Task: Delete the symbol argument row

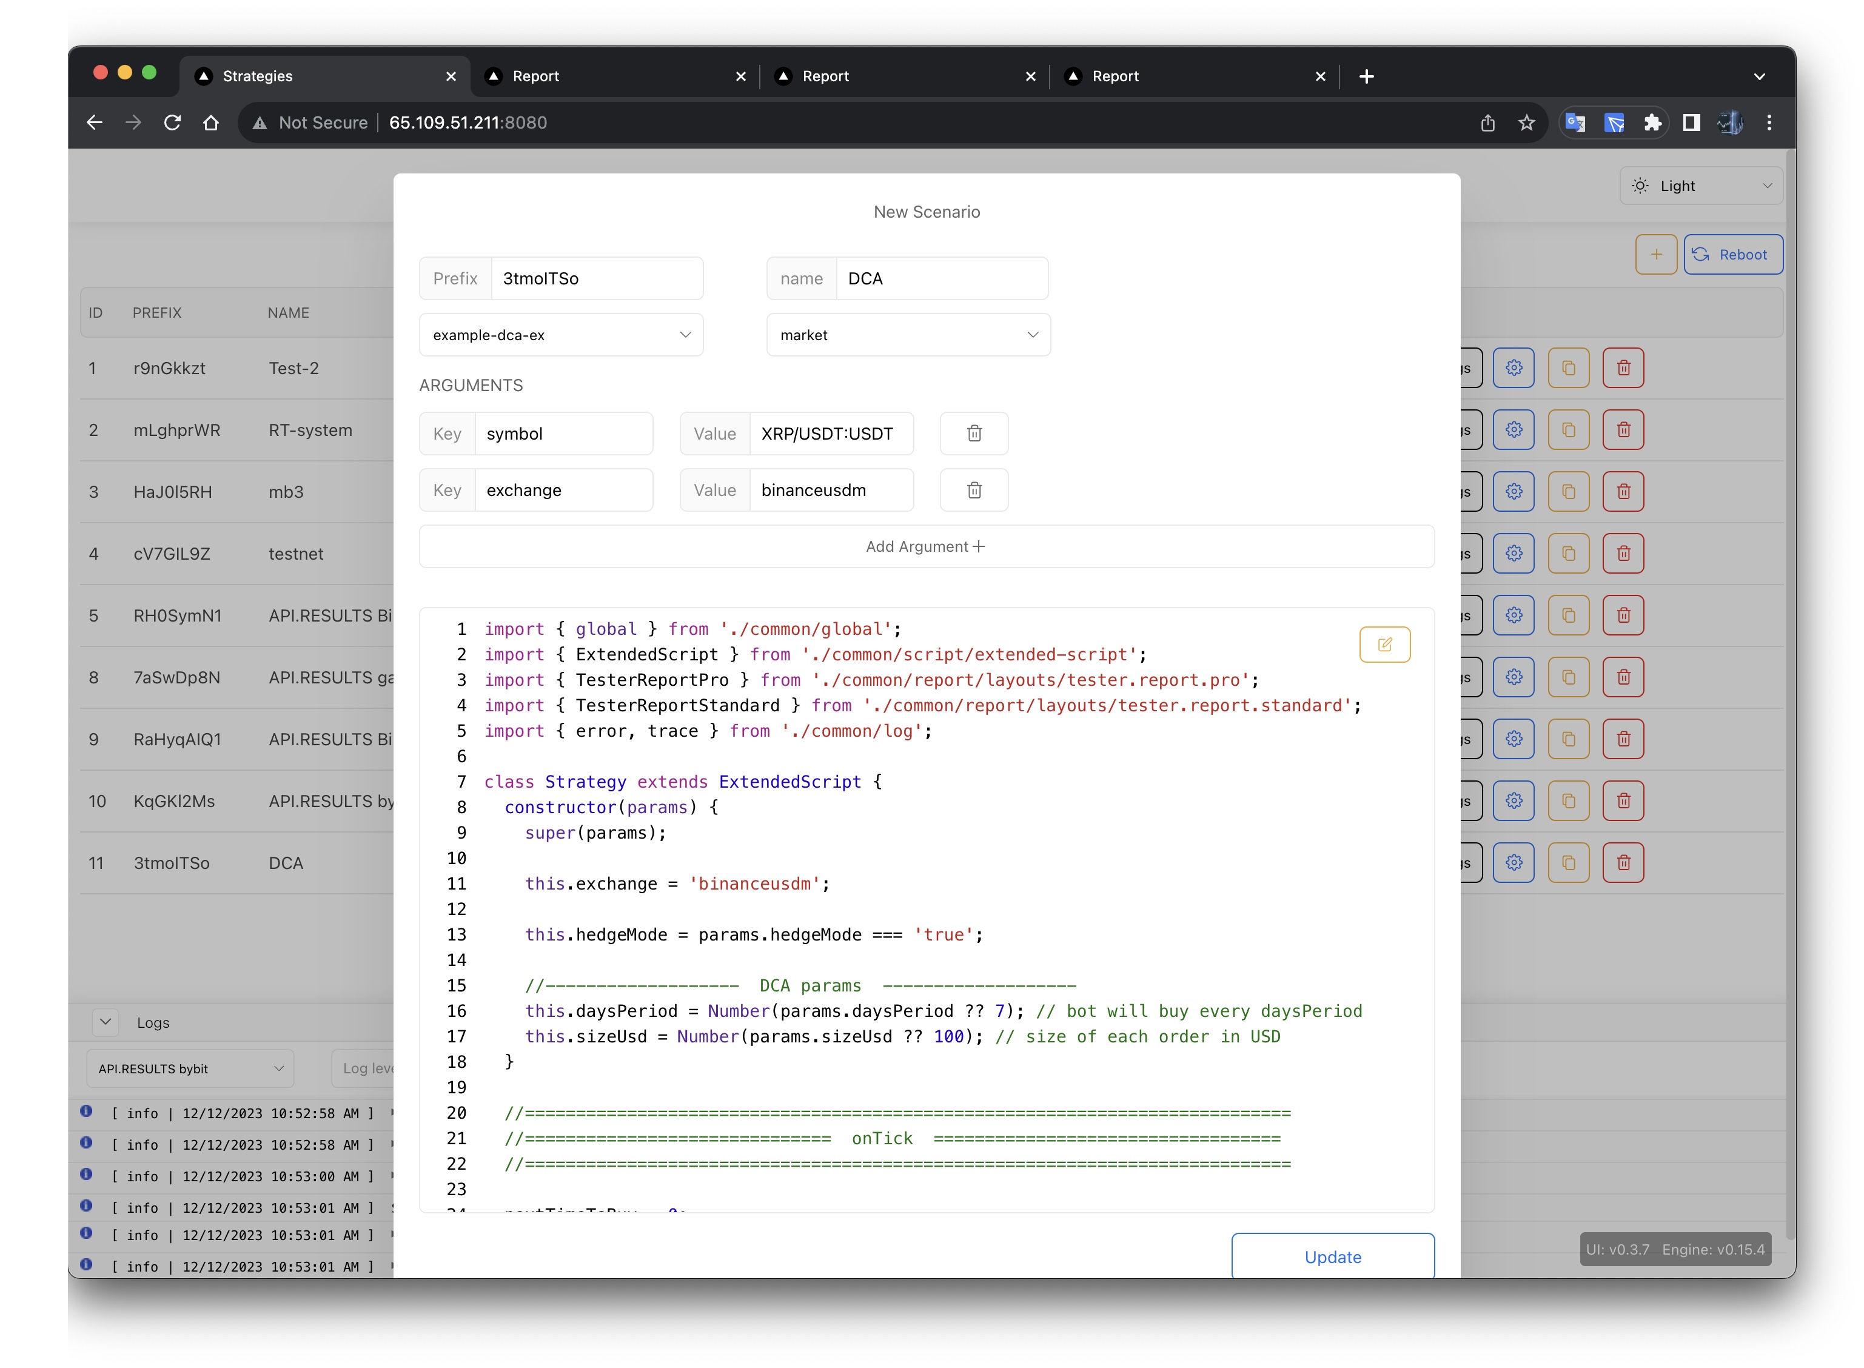Action: [x=974, y=433]
